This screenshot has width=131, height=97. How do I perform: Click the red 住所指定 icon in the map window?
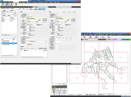click(90, 37)
